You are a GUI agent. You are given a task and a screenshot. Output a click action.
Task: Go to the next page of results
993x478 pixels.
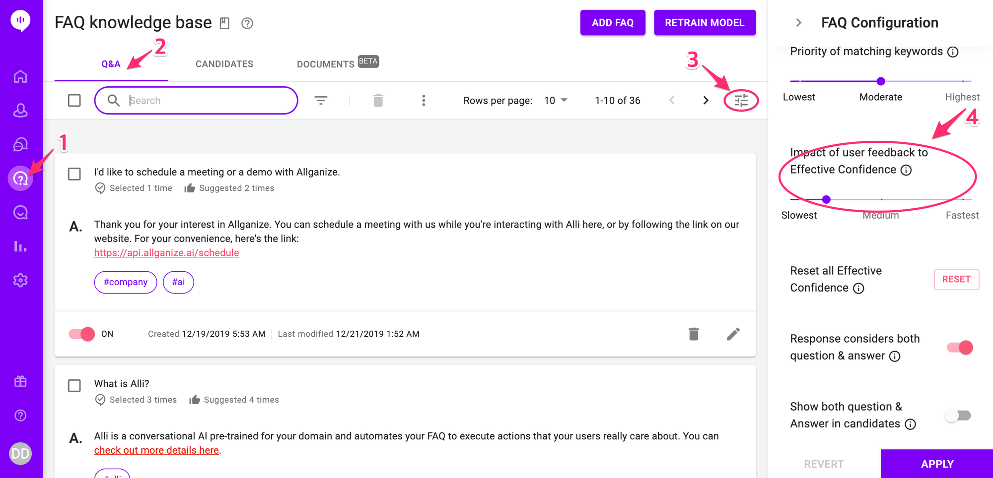pos(706,101)
